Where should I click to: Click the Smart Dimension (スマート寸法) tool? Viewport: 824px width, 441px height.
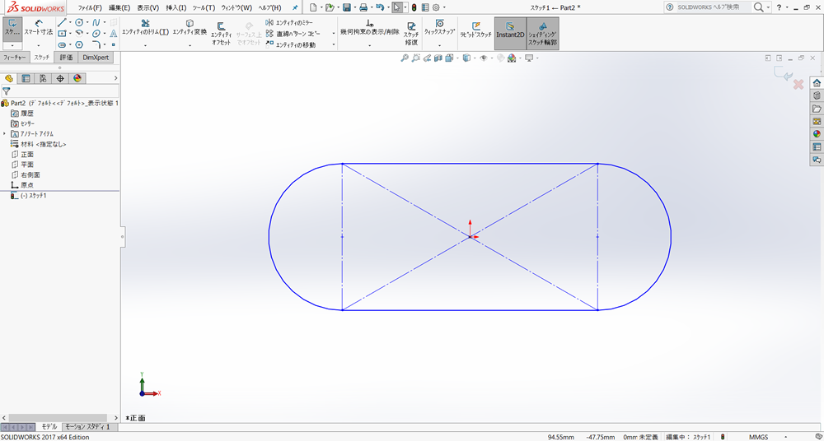click(39, 28)
